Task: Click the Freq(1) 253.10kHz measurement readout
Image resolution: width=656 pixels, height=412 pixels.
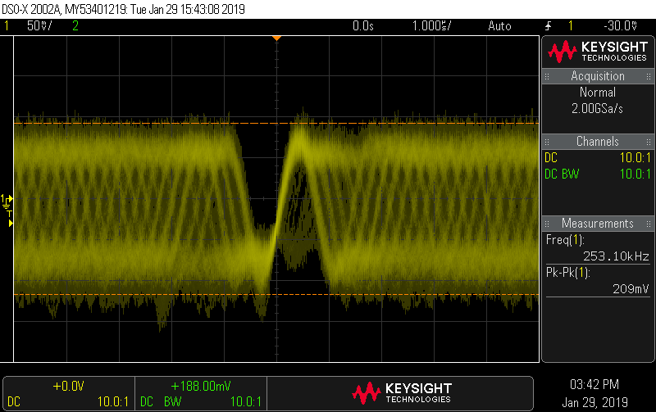Action: (597, 247)
